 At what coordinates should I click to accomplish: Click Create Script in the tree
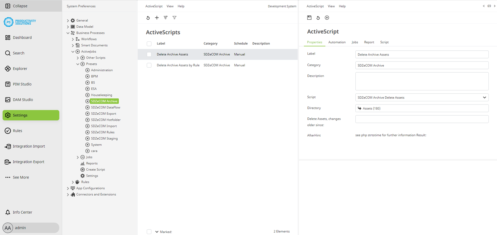[95, 170]
